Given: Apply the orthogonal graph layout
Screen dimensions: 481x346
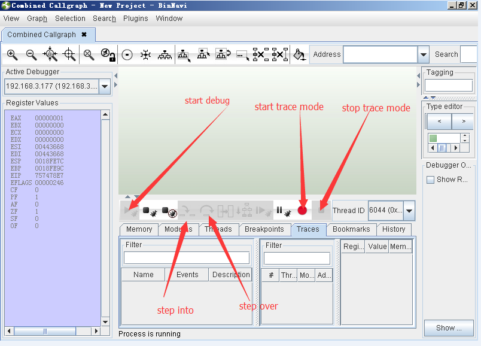Looking at the screenshot, I should click(146, 55).
